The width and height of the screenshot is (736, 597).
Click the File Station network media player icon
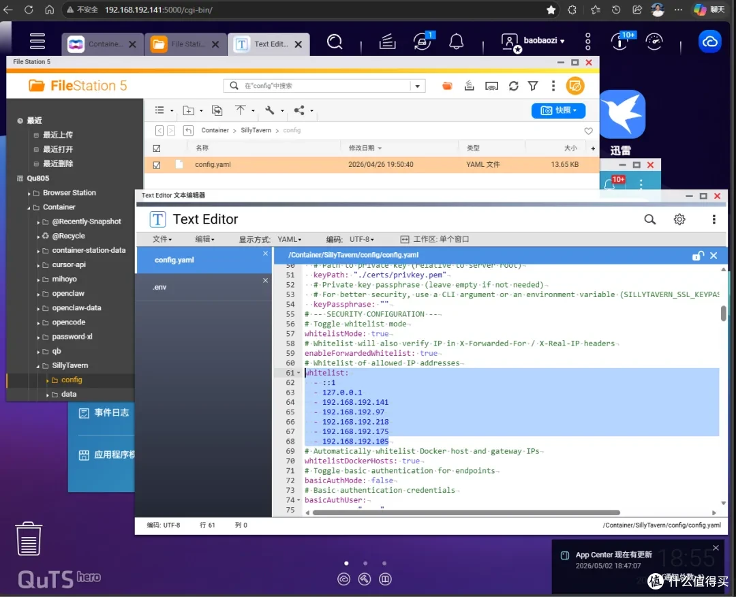pyautogui.click(x=491, y=86)
